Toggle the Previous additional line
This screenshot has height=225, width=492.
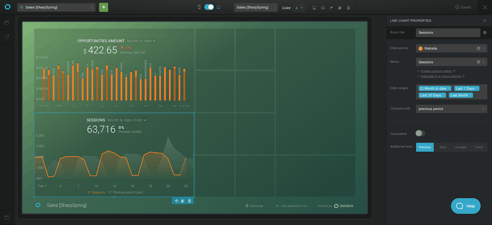(425, 147)
